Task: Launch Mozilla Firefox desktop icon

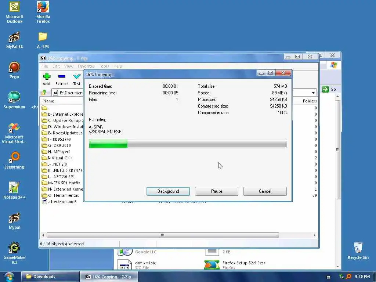Action: (x=43, y=12)
